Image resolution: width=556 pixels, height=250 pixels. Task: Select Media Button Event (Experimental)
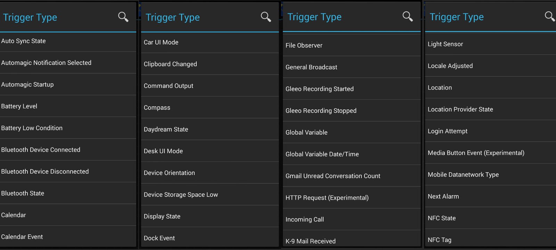[490, 153]
